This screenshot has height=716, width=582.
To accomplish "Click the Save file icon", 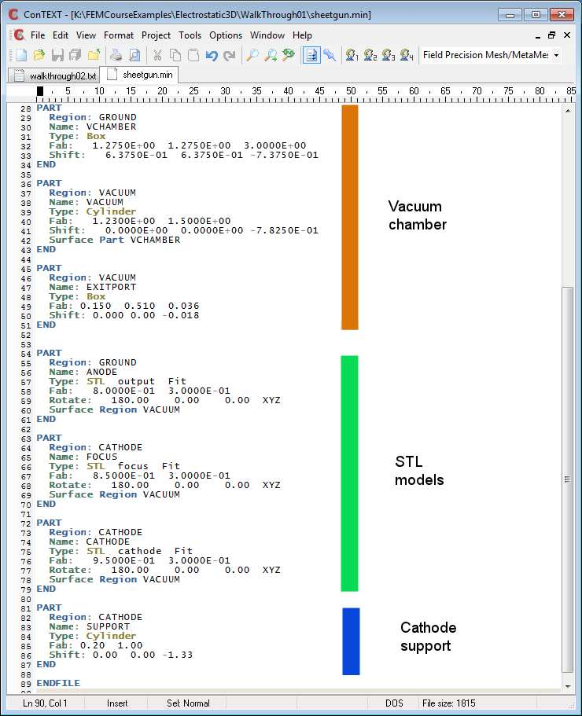I will tap(57, 55).
